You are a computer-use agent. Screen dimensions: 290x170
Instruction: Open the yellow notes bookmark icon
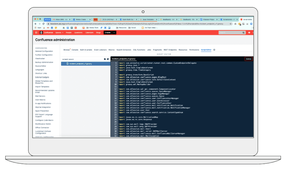coord(56,28)
